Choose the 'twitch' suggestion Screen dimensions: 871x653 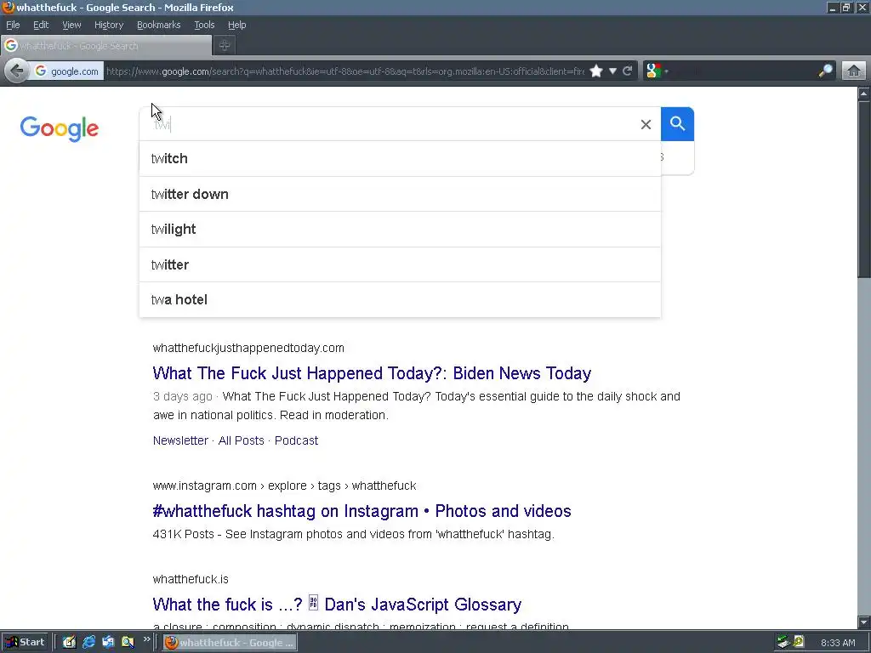pos(400,159)
